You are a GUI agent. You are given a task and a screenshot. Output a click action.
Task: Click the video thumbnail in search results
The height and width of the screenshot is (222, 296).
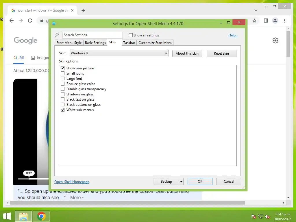(x=31, y=132)
